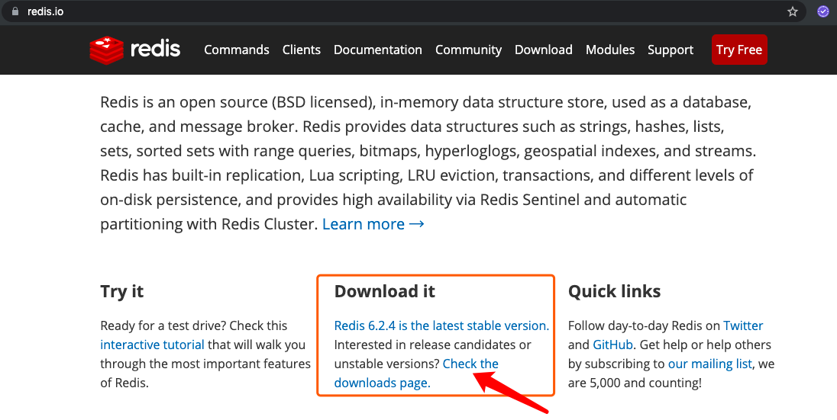Open the purple browser extension icon
The width and height of the screenshot is (837, 420).
823,11
